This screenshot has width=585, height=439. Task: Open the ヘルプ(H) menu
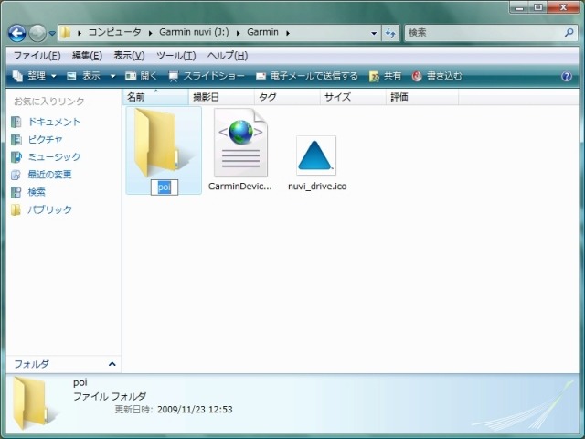(228, 56)
